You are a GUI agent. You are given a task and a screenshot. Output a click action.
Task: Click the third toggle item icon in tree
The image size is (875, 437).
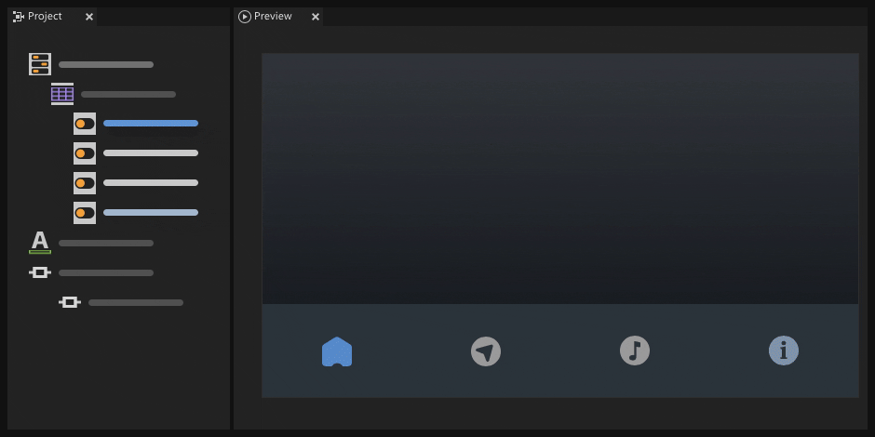(85, 183)
